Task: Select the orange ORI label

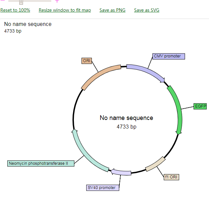Action: pos(87,60)
